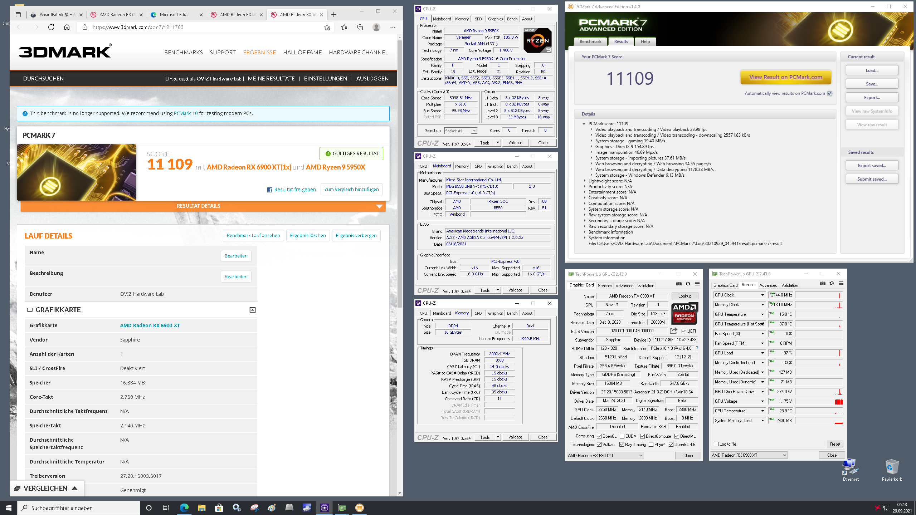The height and width of the screenshot is (515, 916).
Task: Click the 3DMark logo
Action: click(65, 51)
